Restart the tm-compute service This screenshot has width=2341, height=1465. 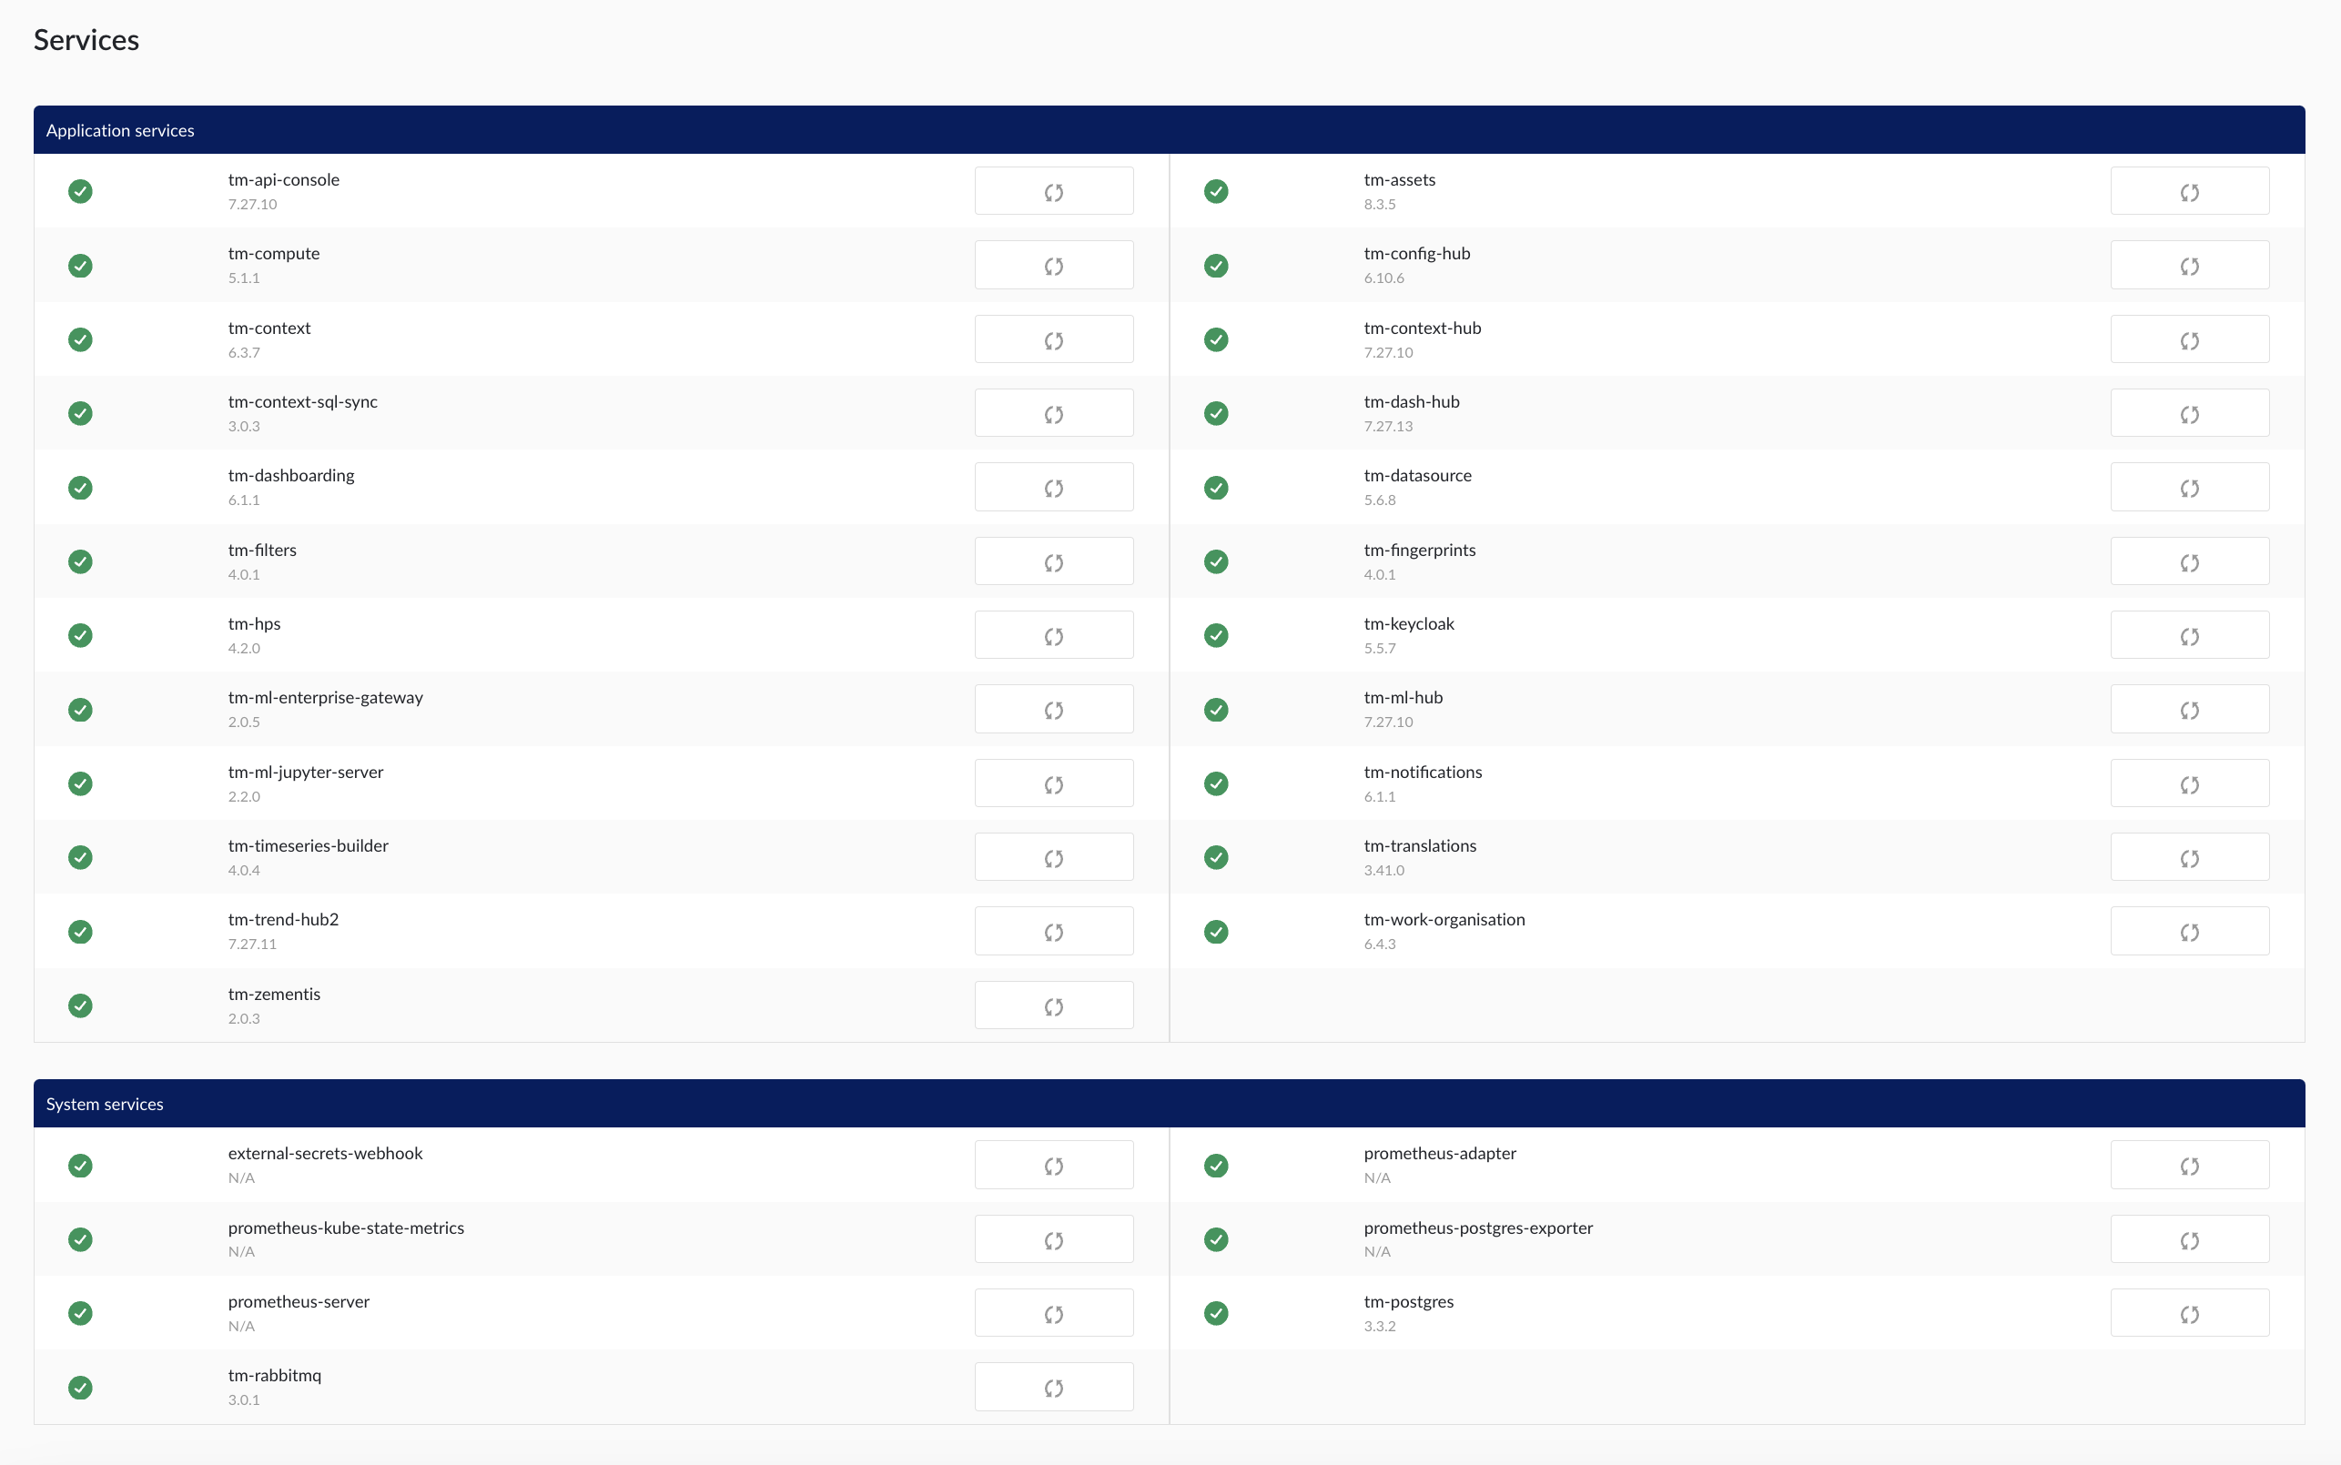point(1053,265)
